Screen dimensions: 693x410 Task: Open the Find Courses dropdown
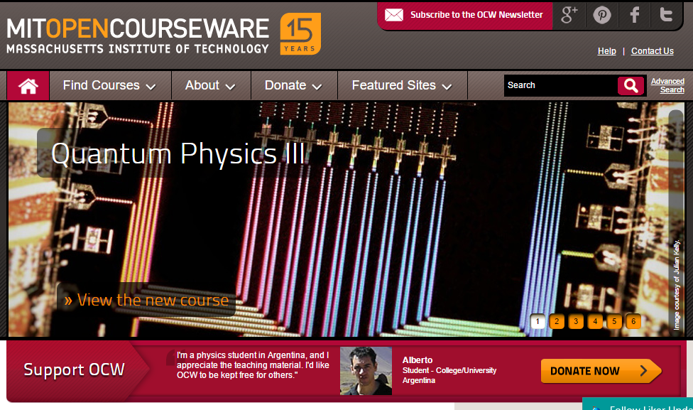point(109,85)
